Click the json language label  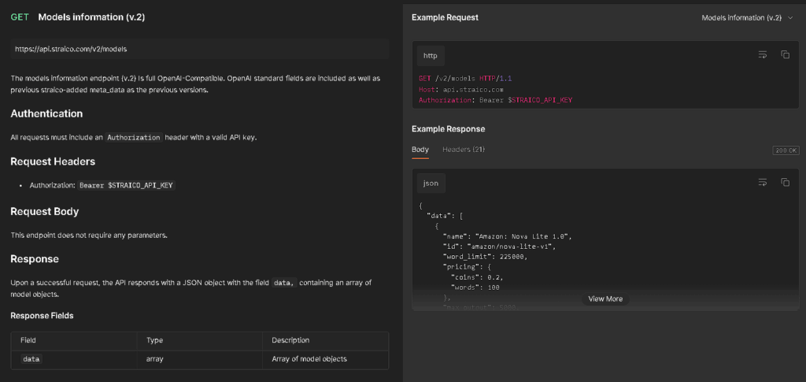point(431,183)
